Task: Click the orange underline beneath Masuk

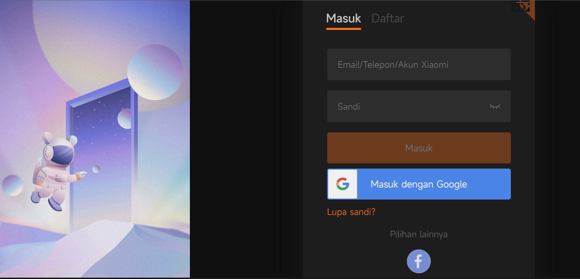Action: tap(344, 29)
